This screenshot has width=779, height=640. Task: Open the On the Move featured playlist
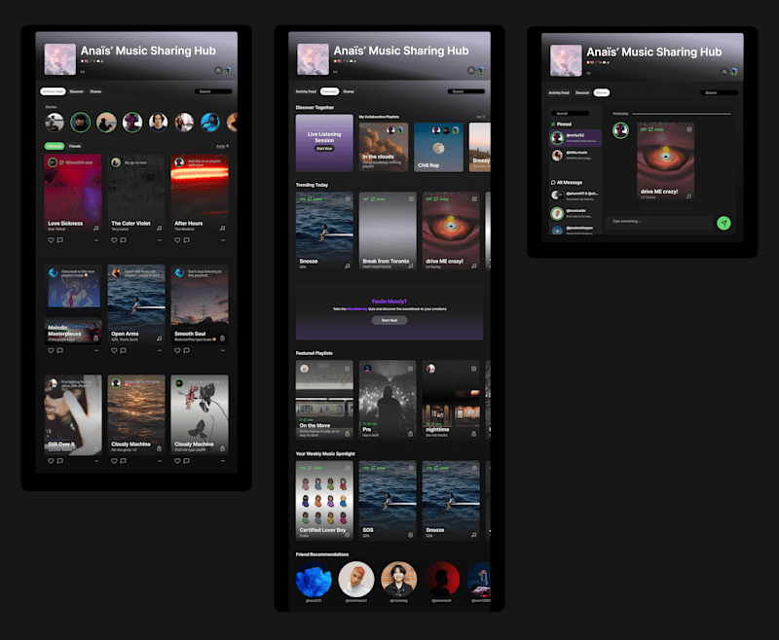click(324, 400)
